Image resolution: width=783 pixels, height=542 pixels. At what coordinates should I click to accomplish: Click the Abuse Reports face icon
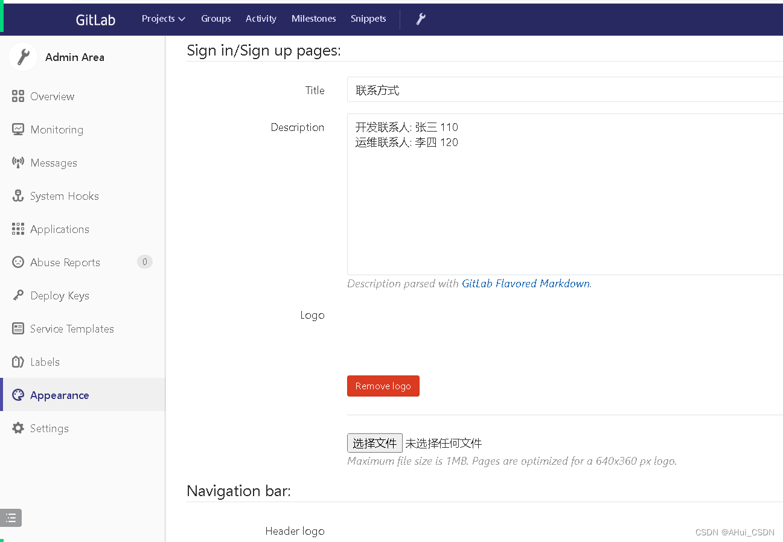(x=18, y=262)
